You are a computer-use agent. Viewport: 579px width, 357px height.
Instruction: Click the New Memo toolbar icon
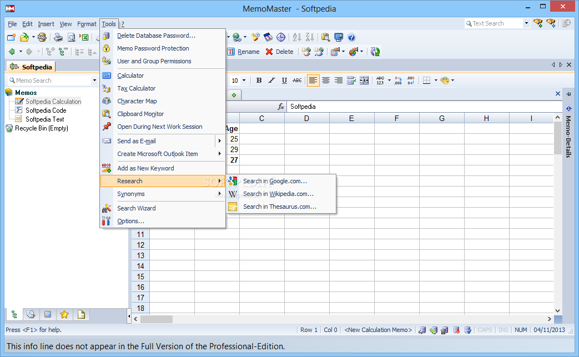(x=12, y=37)
